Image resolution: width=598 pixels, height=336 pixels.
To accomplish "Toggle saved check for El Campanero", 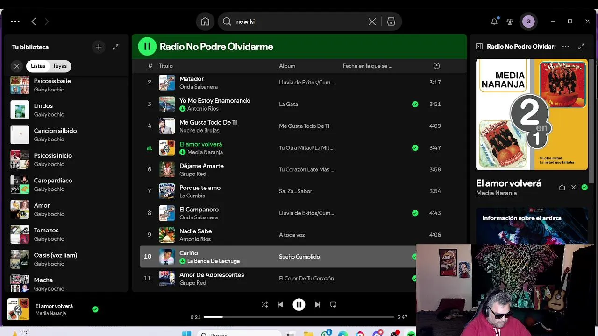I will pyautogui.click(x=415, y=213).
